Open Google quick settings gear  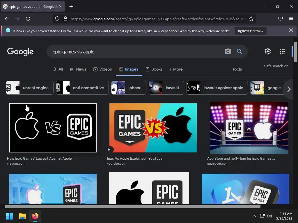(268, 51)
